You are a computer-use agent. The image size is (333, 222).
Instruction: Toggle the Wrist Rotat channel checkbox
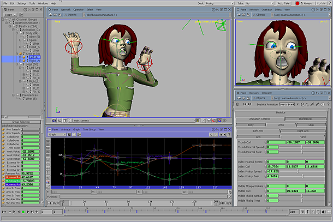click(3, 151)
